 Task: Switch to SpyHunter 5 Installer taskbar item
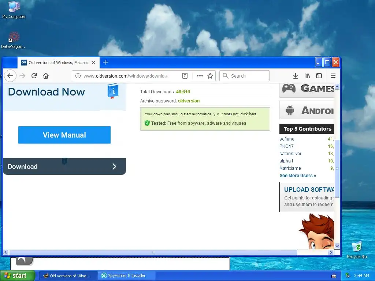(x=126, y=276)
